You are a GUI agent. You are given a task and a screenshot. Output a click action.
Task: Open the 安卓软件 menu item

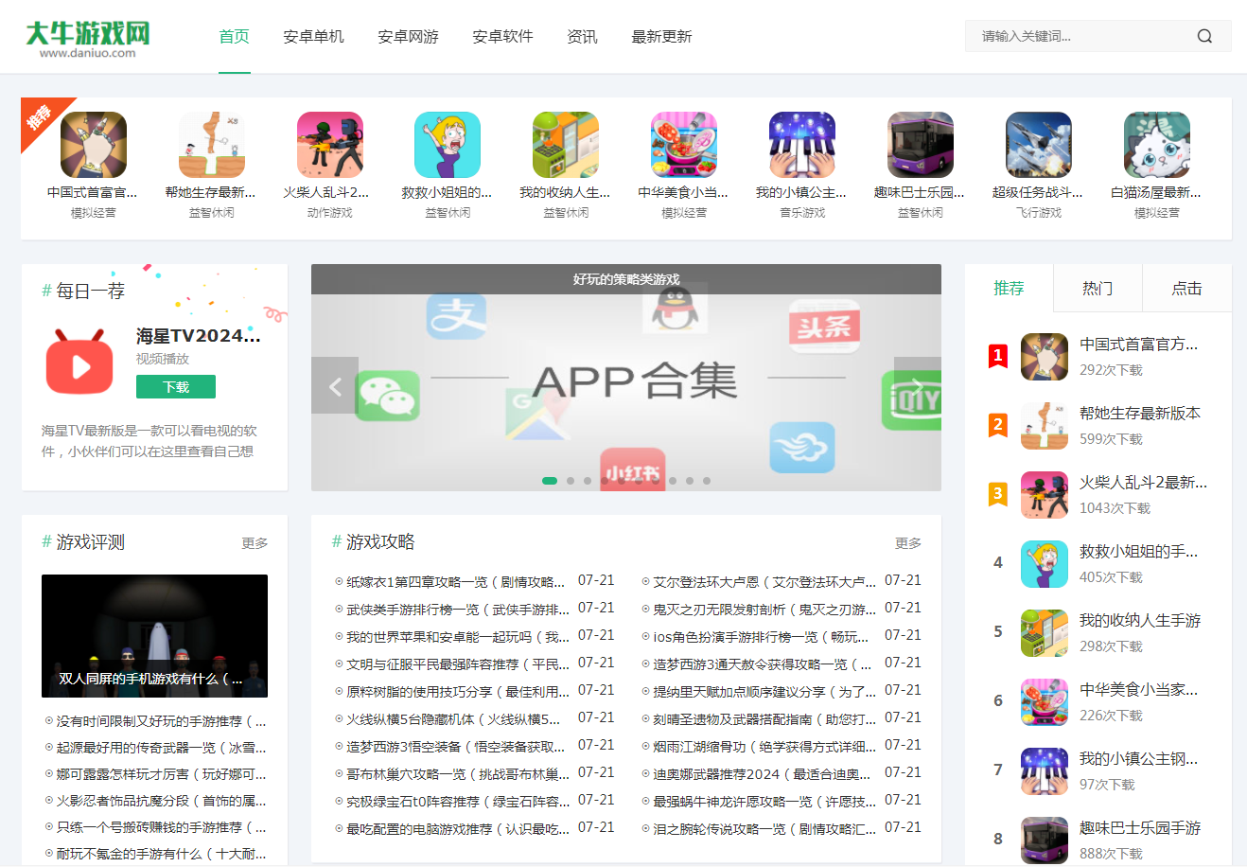click(502, 36)
